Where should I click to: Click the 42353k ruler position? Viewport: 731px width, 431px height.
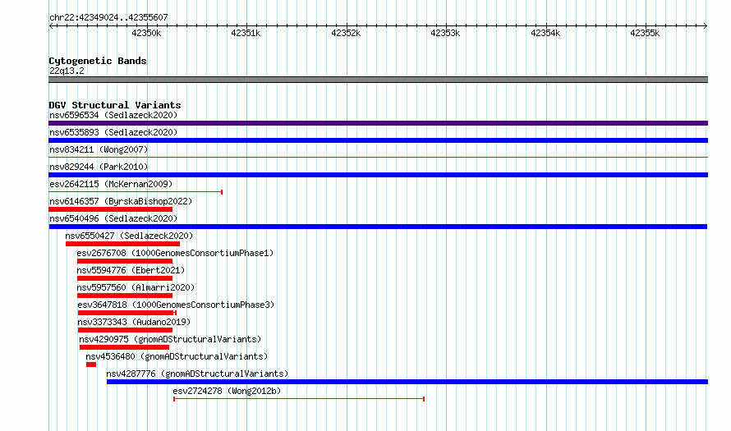coord(445,33)
